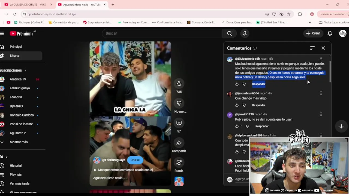Open YouTube notifications bell
Viewport: 349px width, 196px height.
pyautogui.click(x=330, y=33)
